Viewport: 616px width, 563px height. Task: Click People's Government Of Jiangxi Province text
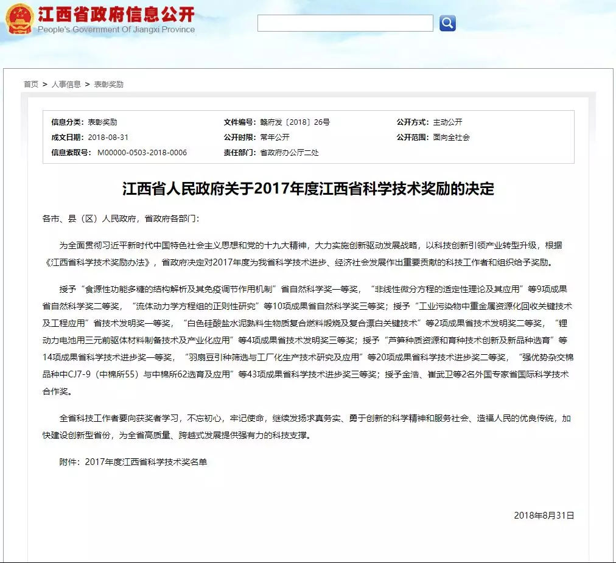point(116,29)
